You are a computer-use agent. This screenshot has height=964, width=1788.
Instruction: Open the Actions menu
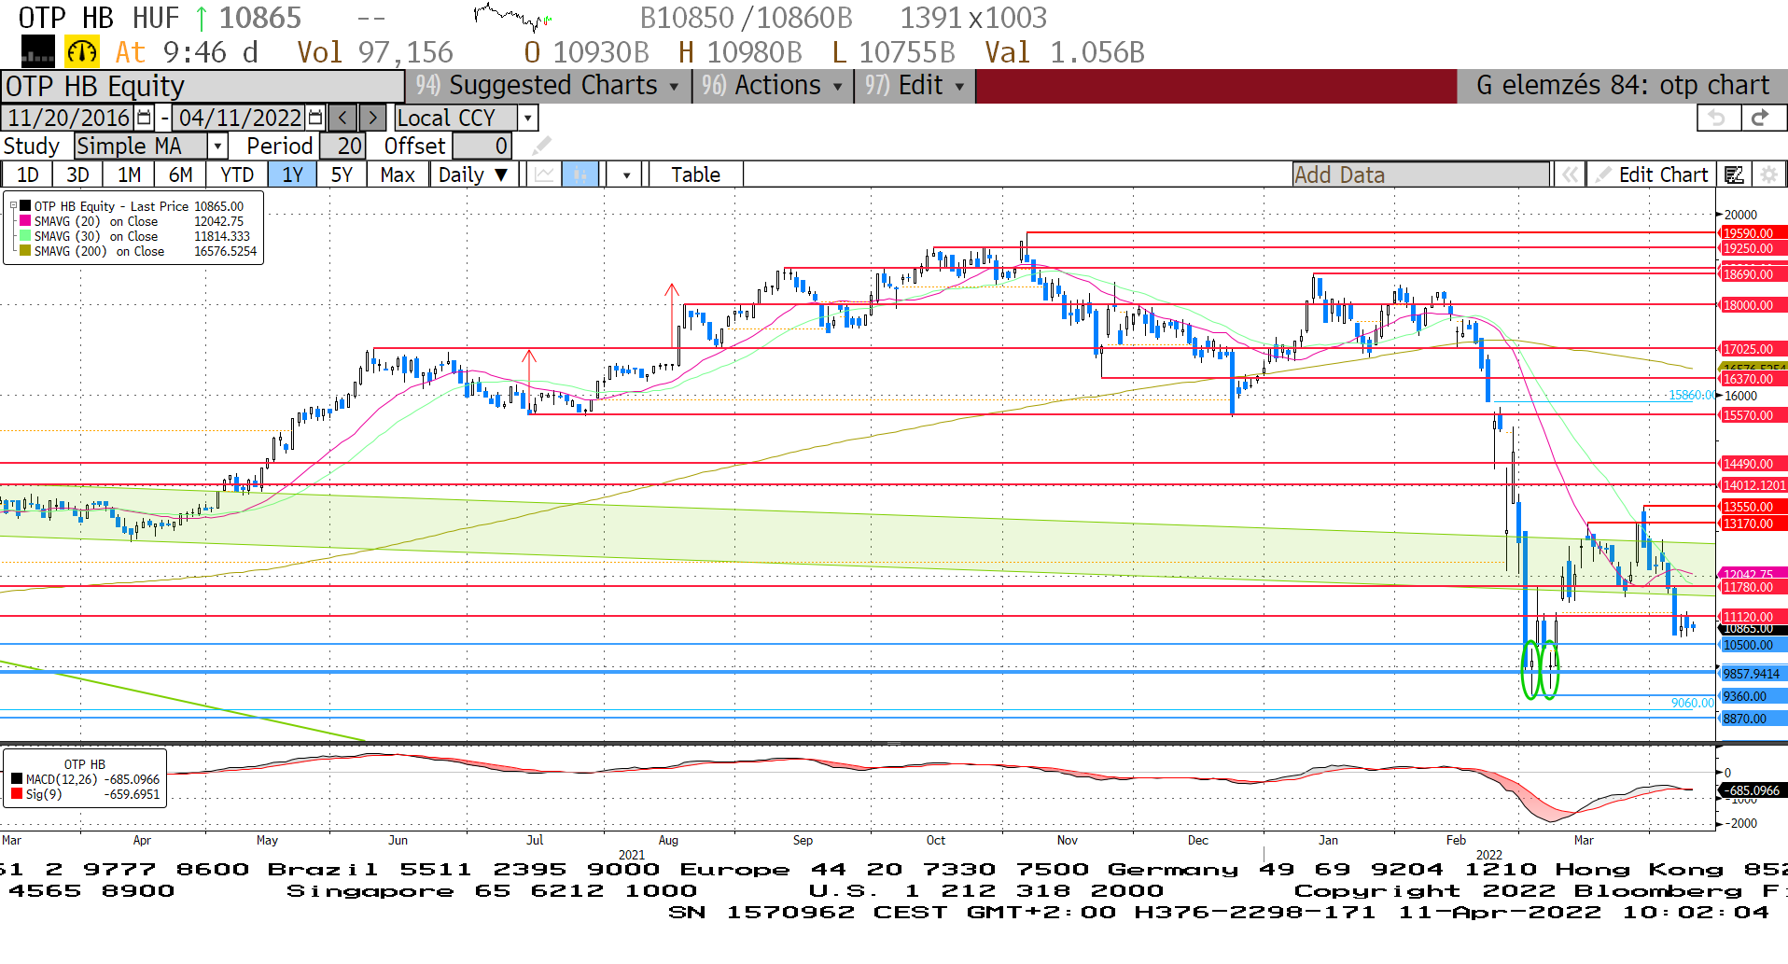773,85
